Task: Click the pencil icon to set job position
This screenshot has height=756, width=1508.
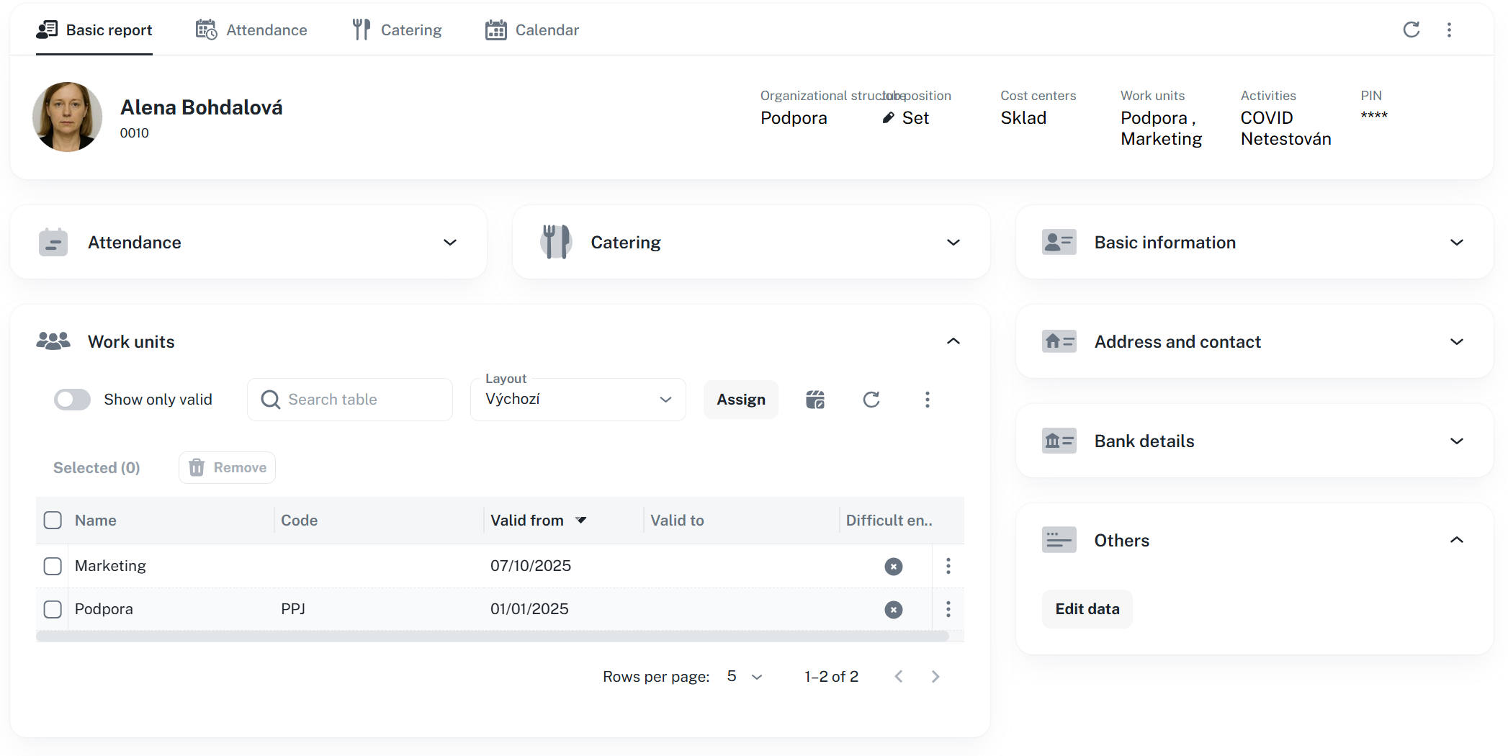Action: coord(889,117)
